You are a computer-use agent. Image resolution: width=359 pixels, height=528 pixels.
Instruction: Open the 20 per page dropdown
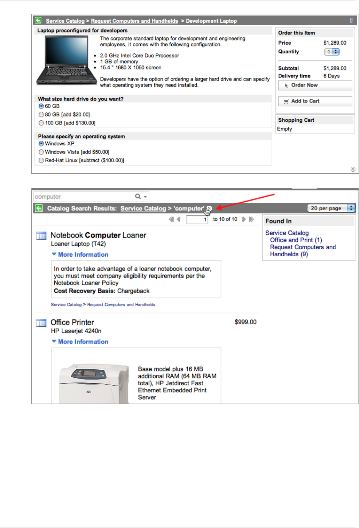(x=331, y=208)
